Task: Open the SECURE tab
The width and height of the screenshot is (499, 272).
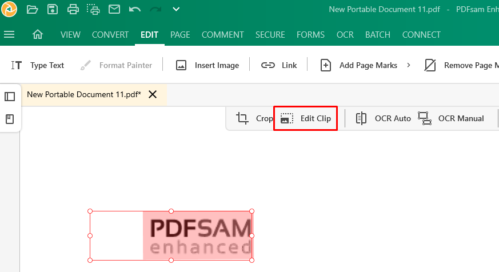Action: point(270,35)
